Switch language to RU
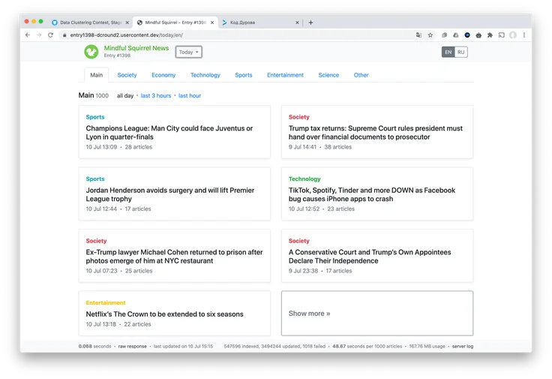 (460, 52)
